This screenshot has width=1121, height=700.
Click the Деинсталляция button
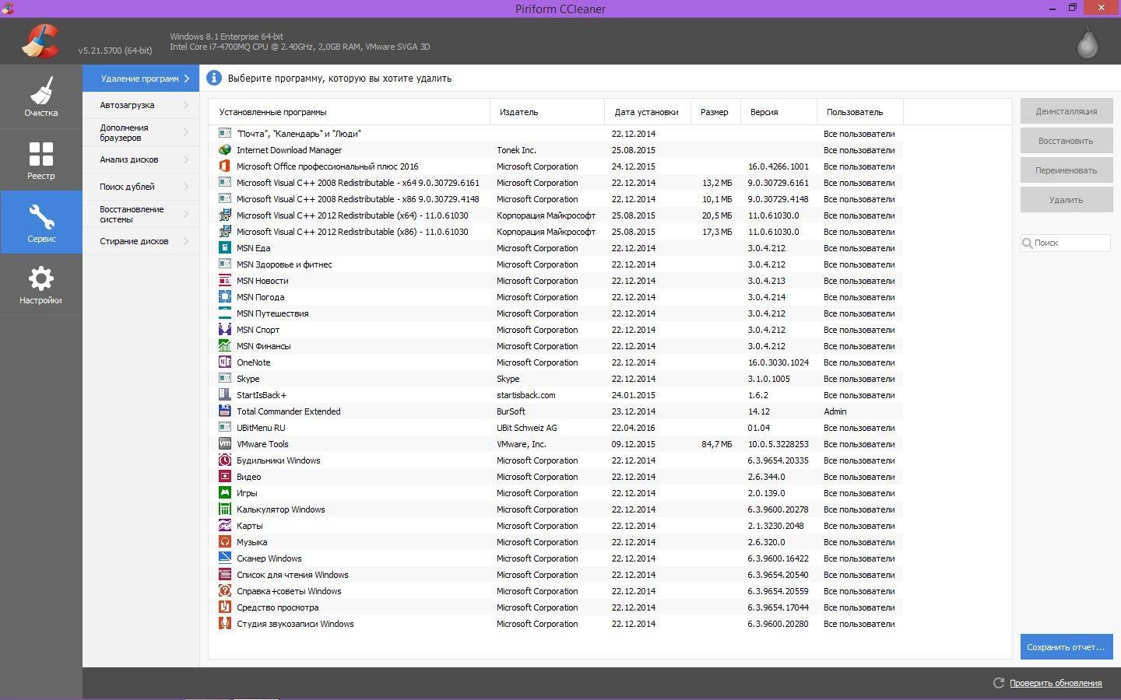coord(1067,111)
